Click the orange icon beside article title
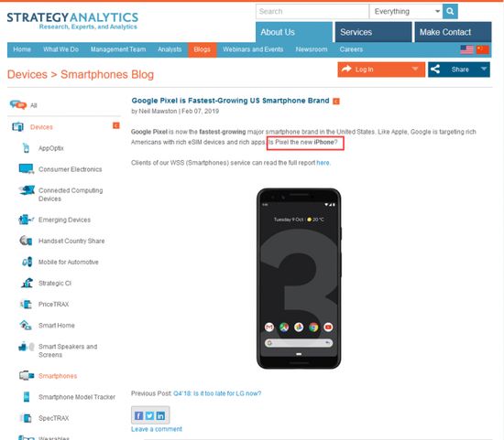 [336, 102]
